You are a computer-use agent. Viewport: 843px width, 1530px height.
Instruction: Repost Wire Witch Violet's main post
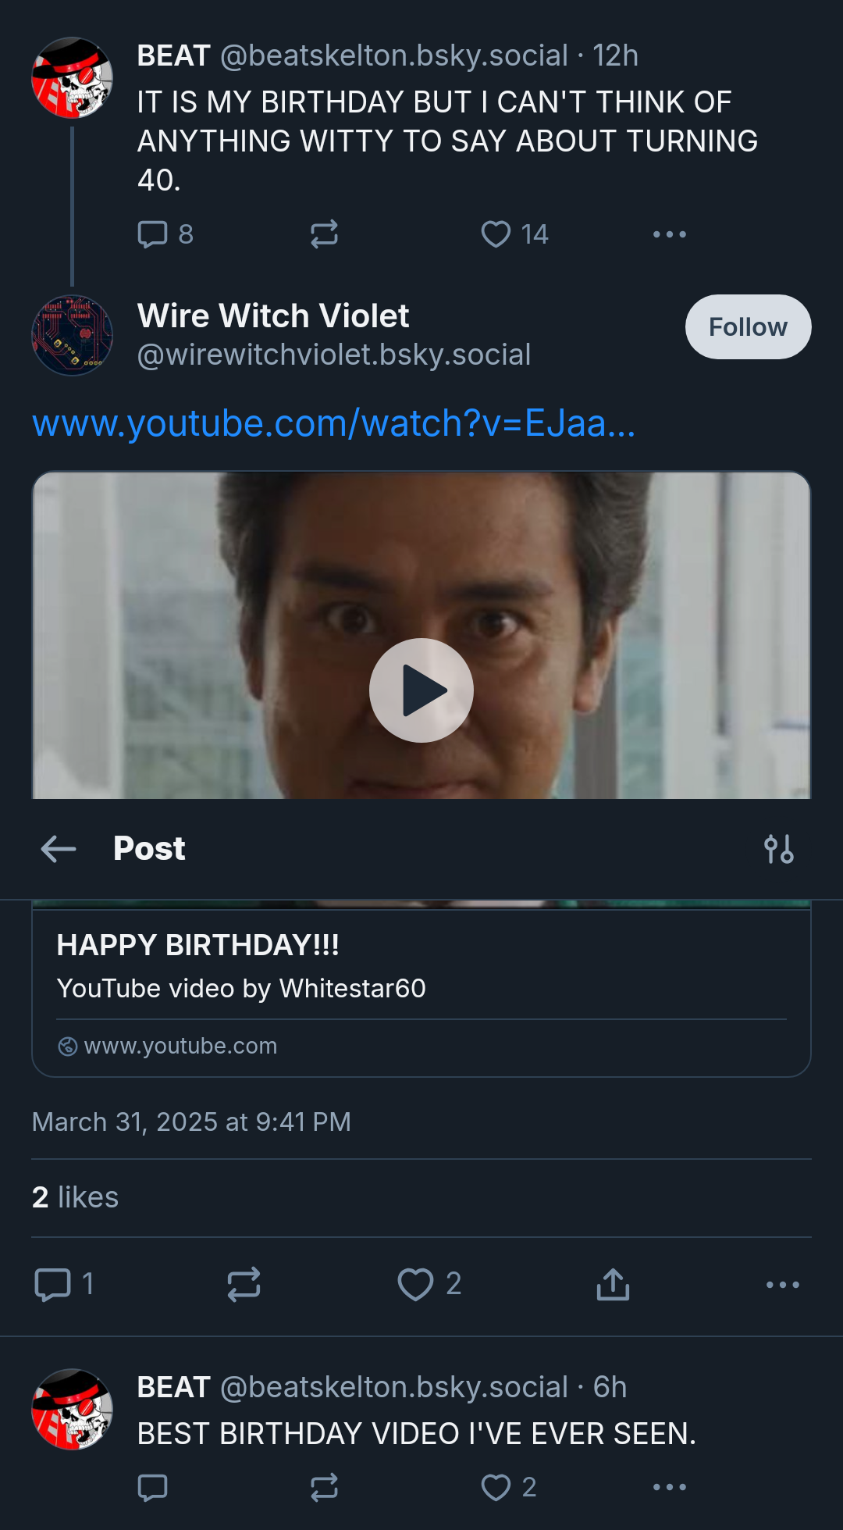point(244,1284)
